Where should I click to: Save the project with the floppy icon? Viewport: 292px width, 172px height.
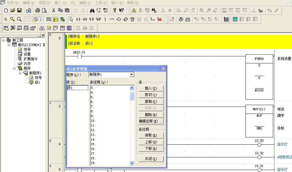19,11
